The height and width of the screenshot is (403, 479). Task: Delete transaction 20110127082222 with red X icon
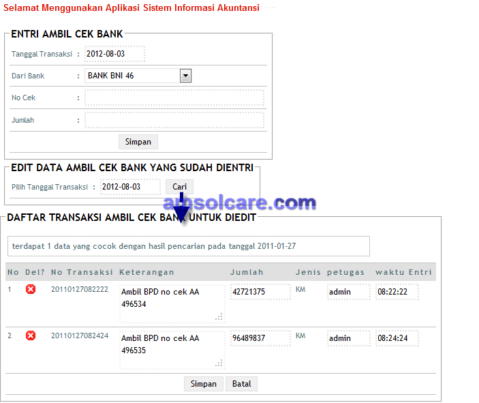point(31,289)
